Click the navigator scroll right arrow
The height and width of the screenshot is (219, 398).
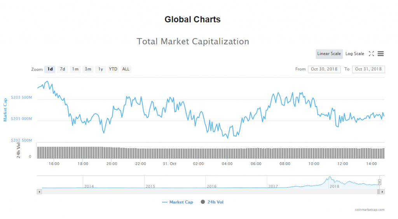coord(382,192)
